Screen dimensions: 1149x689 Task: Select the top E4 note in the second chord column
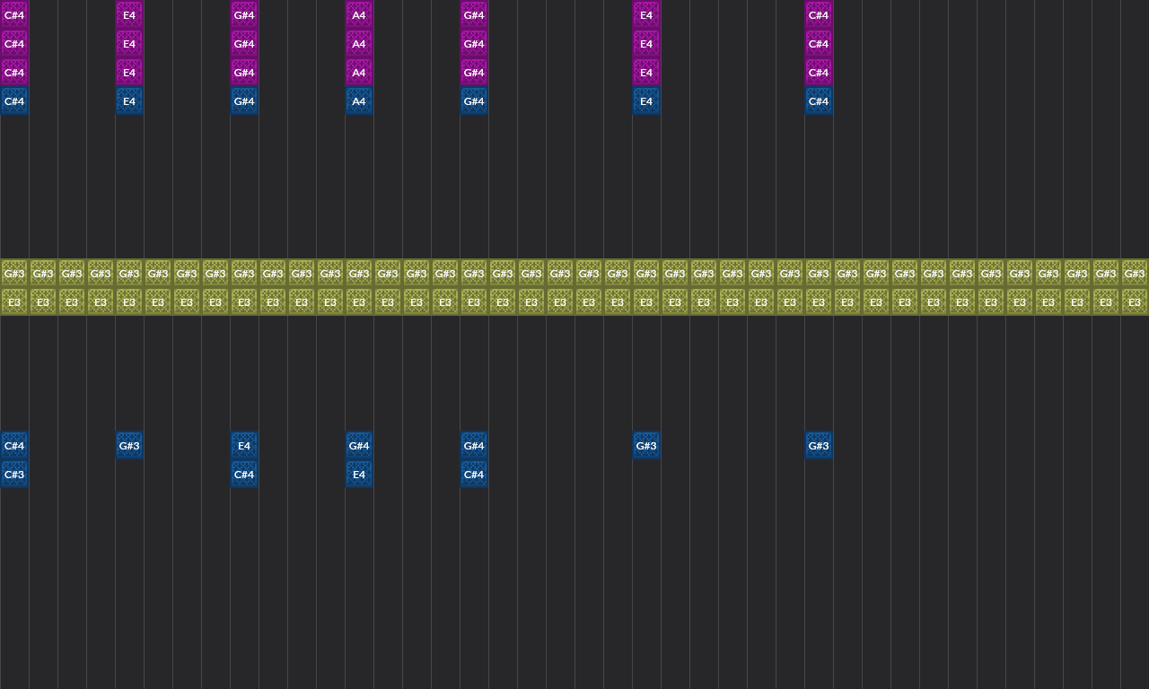[128, 15]
